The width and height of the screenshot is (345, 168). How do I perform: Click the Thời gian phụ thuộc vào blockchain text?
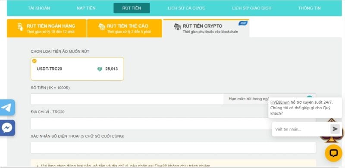tap(210, 32)
